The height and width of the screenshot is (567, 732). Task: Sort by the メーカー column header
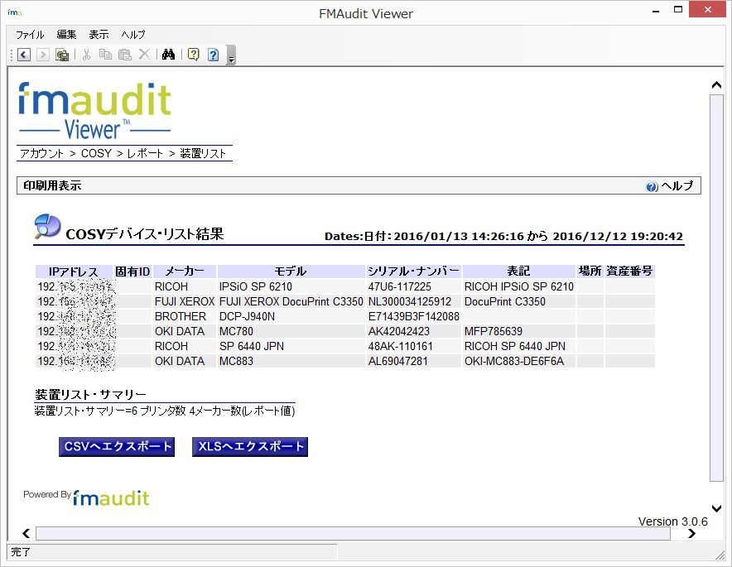(x=185, y=271)
